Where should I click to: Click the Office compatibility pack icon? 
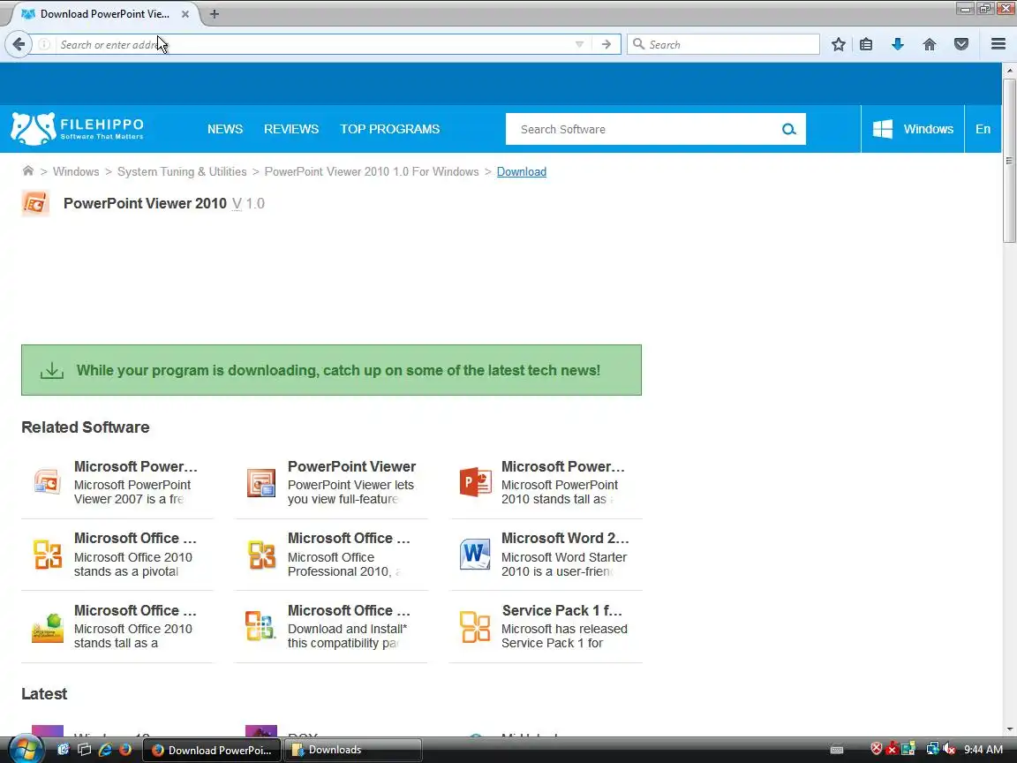click(260, 626)
